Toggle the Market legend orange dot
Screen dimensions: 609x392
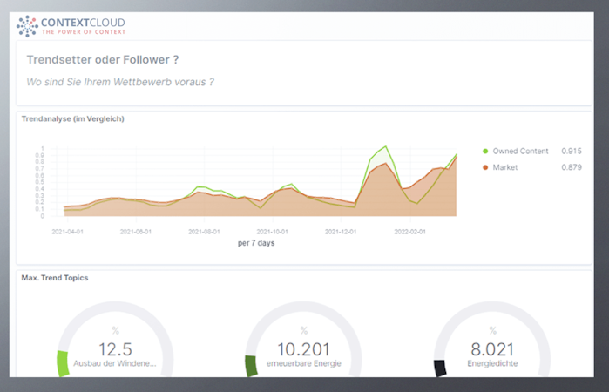click(485, 167)
